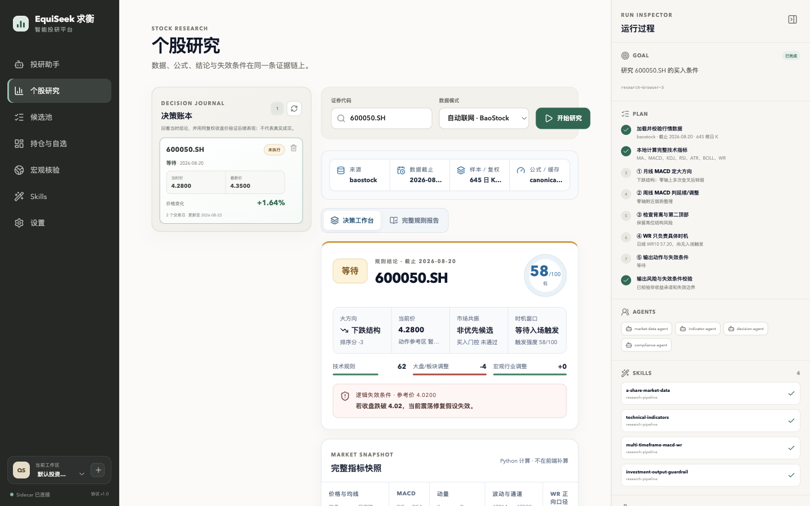Click the 开始研究 button
This screenshot has height=506, width=810.
[x=563, y=118]
